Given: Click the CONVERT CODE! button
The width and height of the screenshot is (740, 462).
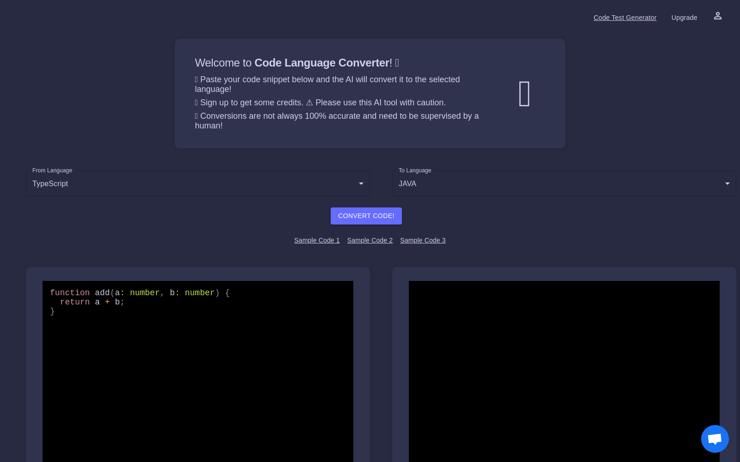Looking at the screenshot, I should 366,216.
